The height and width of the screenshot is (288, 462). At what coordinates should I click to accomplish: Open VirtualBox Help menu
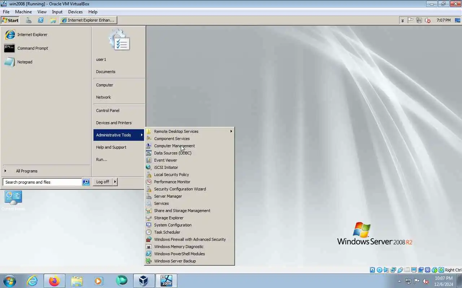pyautogui.click(x=93, y=12)
